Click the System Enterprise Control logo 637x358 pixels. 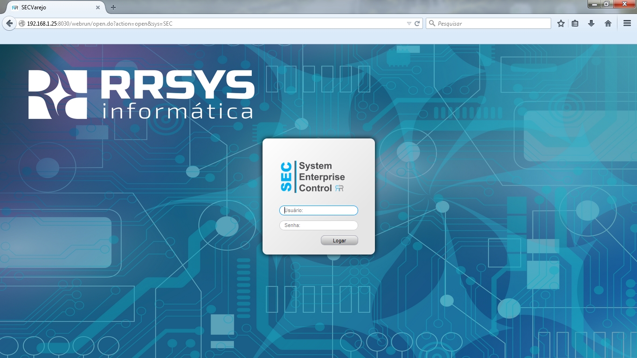pos(313,177)
